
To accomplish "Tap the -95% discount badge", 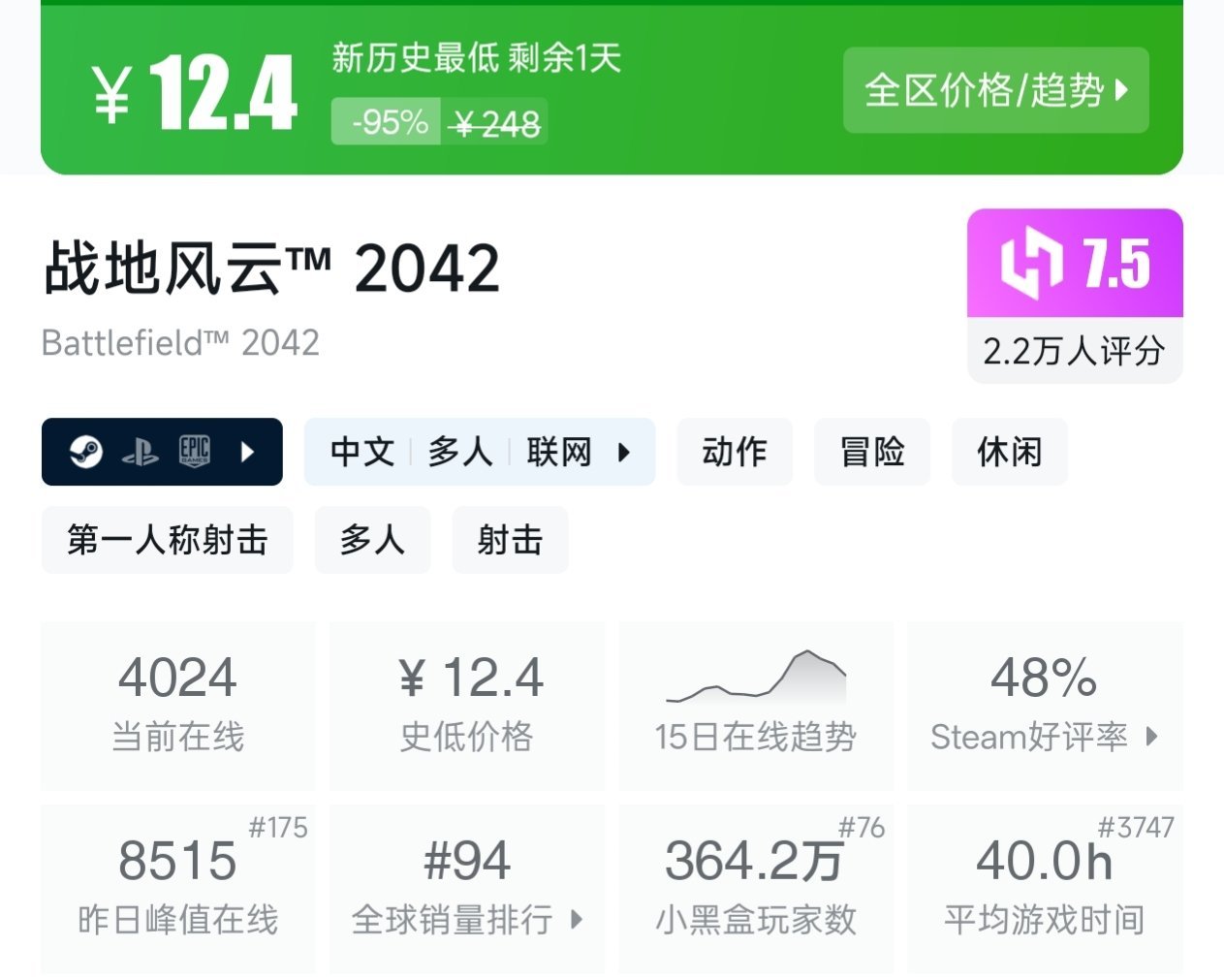I will tap(389, 122).
